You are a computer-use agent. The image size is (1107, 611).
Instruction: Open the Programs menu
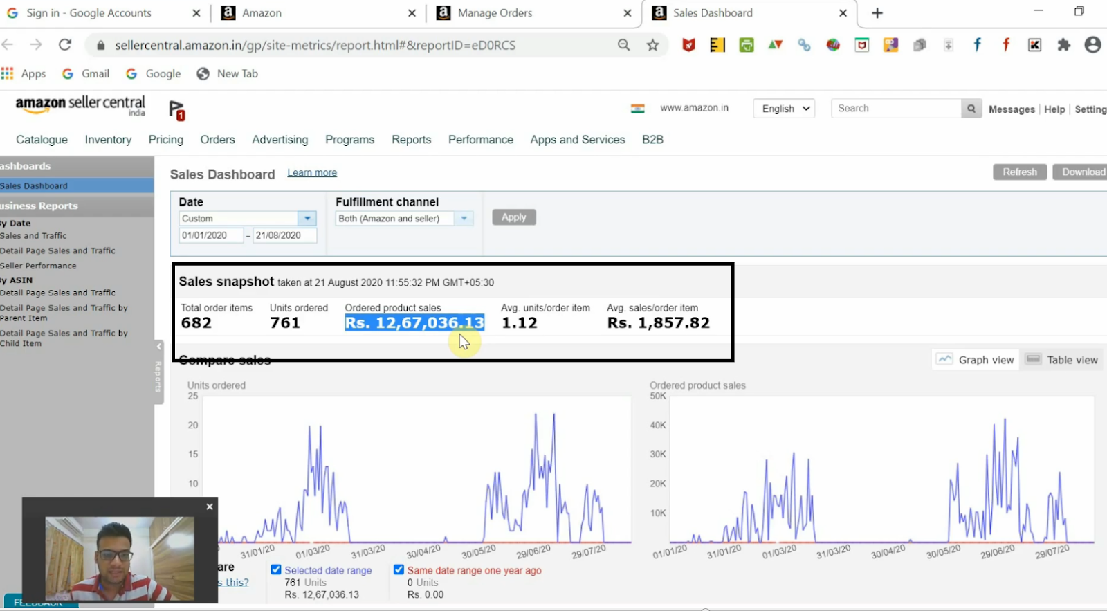click(350, 140)
